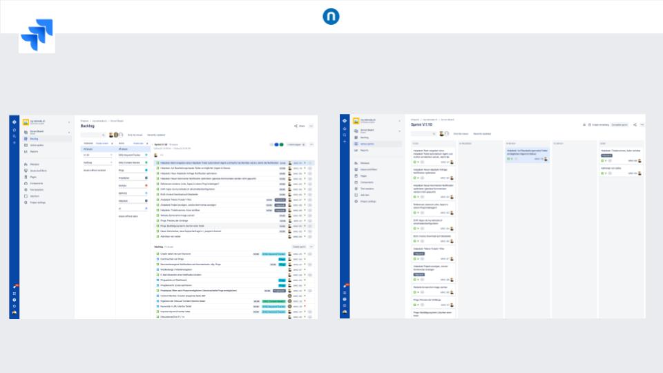Click the Jira logo at top left
The image size is (663, 373).
(x=37, y=35)
